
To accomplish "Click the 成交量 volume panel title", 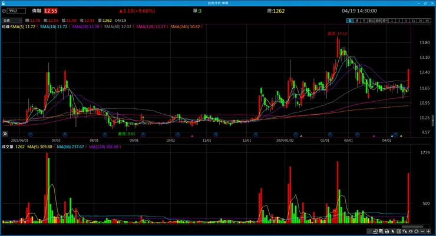I will tap(8, 147).
